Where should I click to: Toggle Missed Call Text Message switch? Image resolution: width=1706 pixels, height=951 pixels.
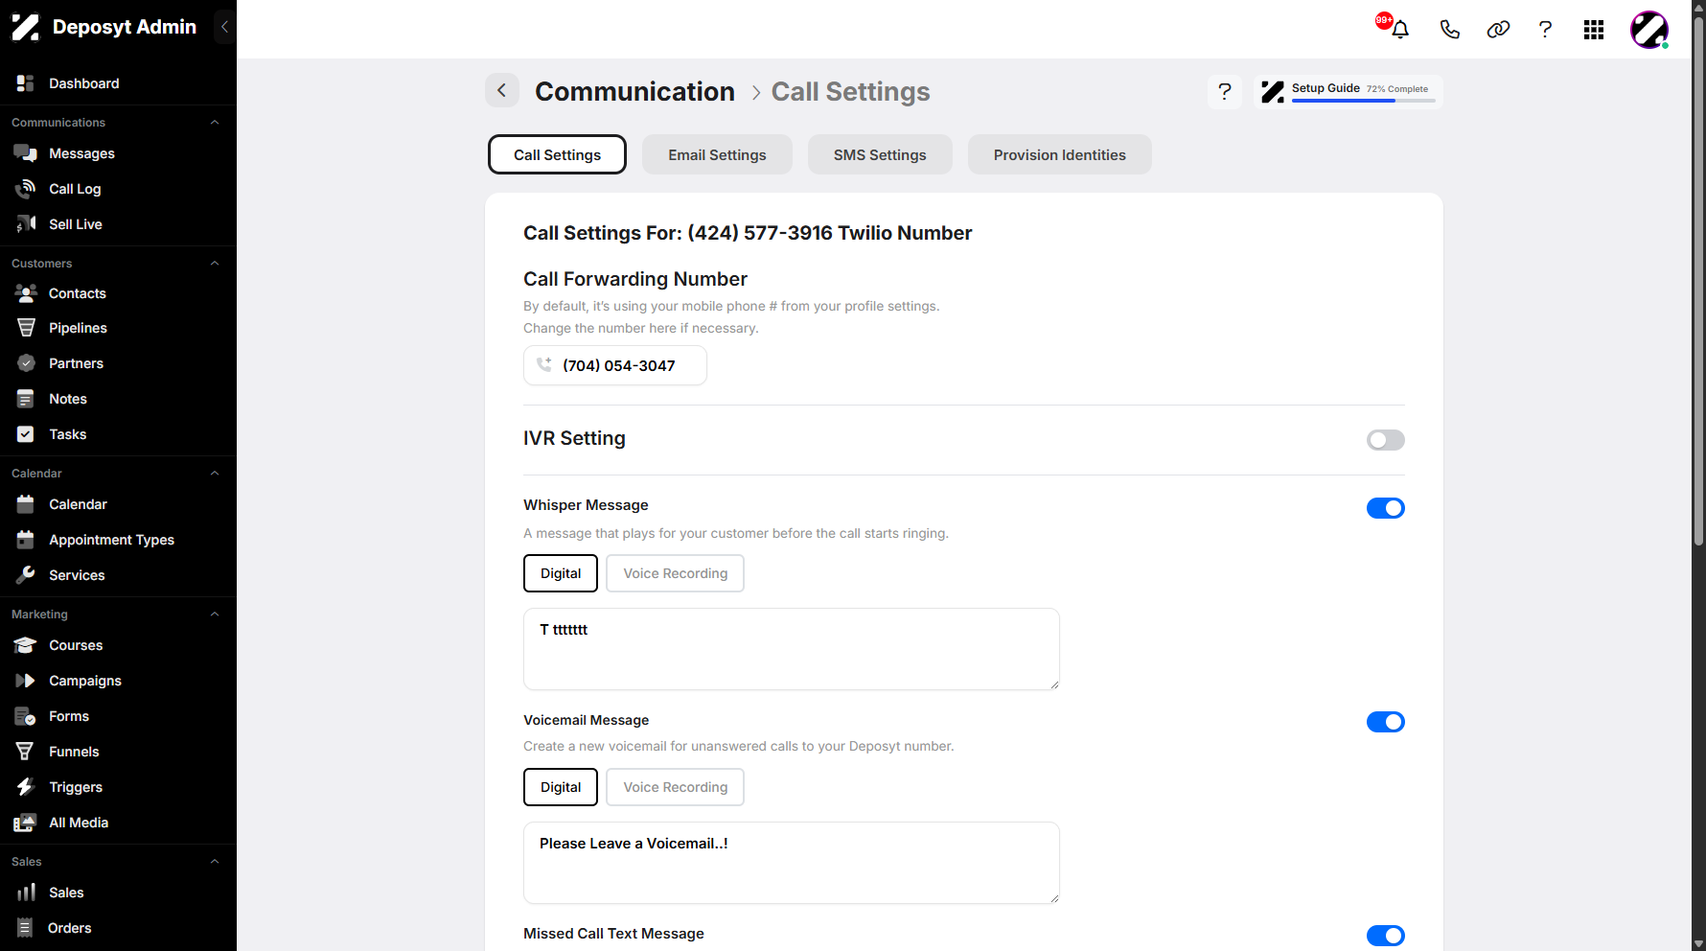(x=1385, y=936)
